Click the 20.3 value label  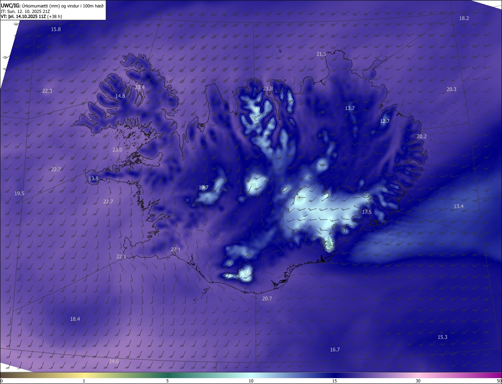[x=451, y=90]
